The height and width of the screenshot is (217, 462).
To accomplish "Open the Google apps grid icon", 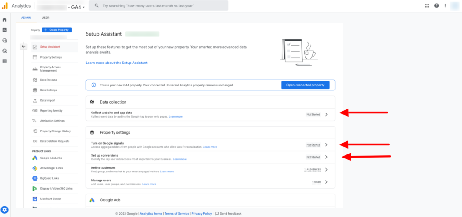I will tap(427, 5).
